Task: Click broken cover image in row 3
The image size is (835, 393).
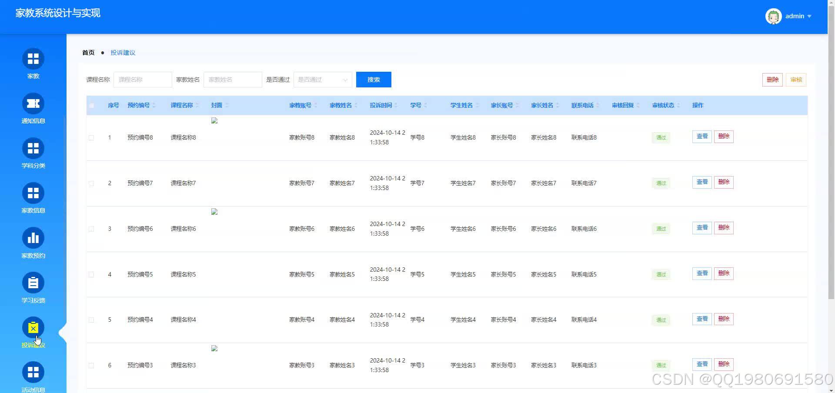Action: 214,212
